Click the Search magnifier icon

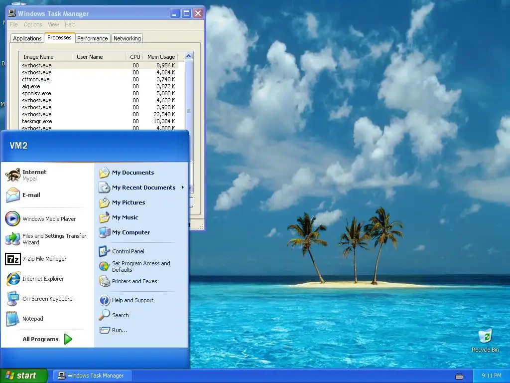(105, 315)
